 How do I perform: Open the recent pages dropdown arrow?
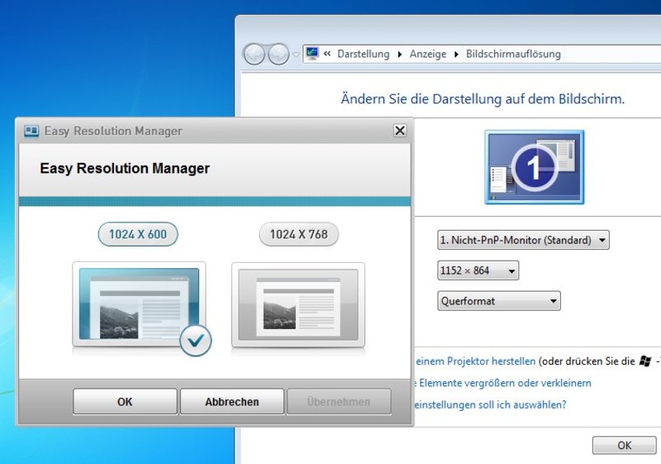(x=296, y=55)
